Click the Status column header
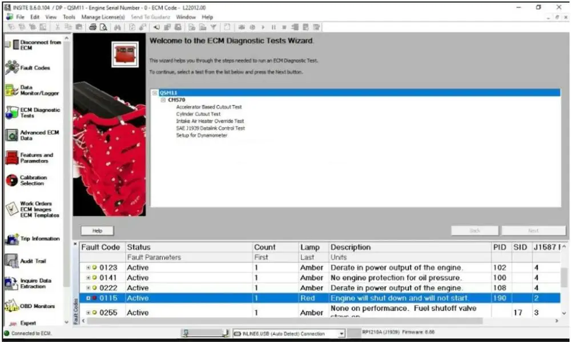571x342 pixels. pos(189,247)
